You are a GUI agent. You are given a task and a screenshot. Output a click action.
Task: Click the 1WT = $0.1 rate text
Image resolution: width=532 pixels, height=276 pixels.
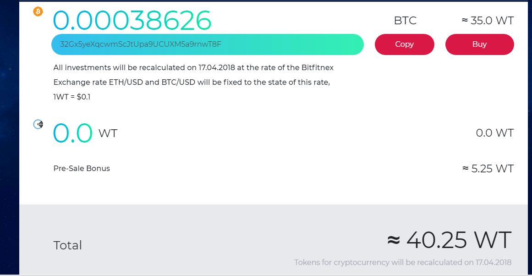72,97
